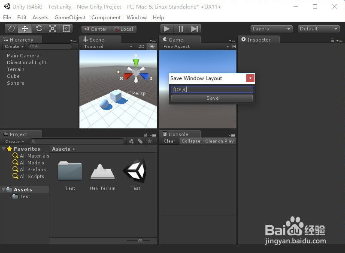
Task: Collapse the Favorites tree
Action: (3, 149)
